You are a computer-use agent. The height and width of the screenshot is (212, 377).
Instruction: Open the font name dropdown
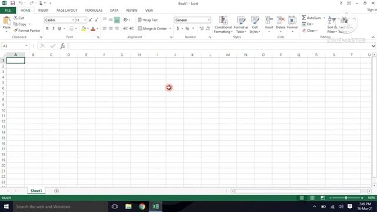(x=73, y=20)
